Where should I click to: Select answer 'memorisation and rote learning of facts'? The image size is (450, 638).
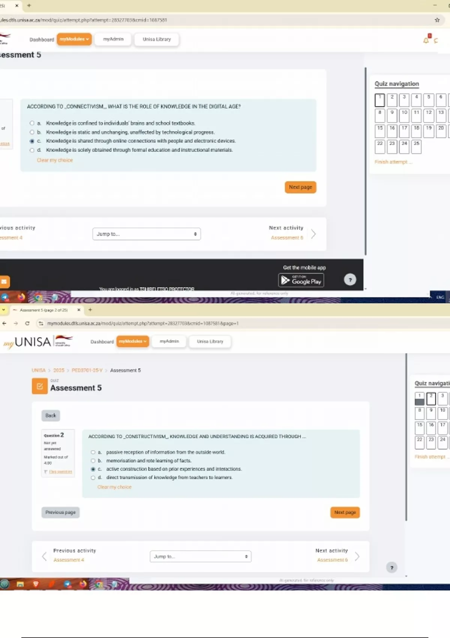[93, 460]
